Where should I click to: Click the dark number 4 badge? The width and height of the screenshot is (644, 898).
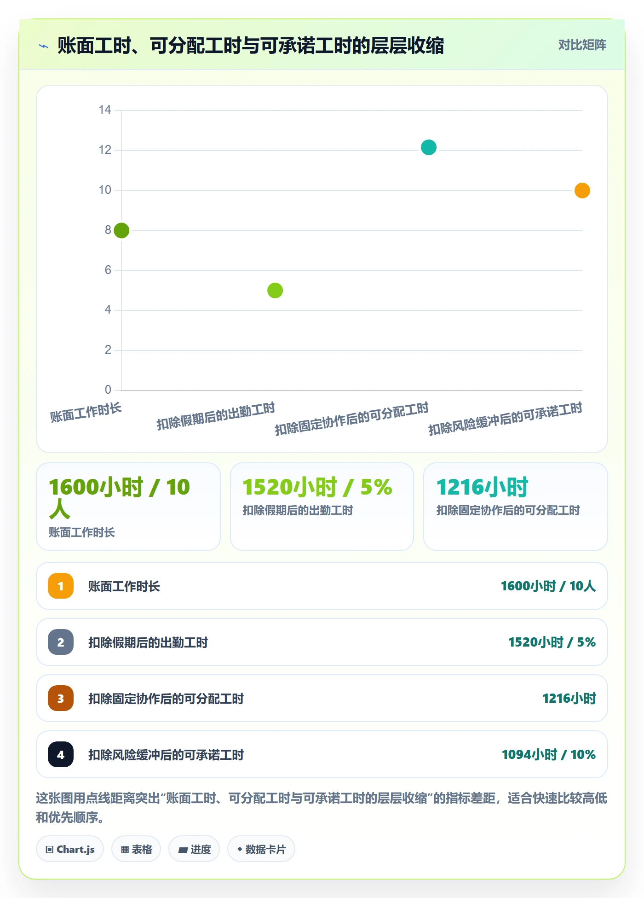[61, 754]
